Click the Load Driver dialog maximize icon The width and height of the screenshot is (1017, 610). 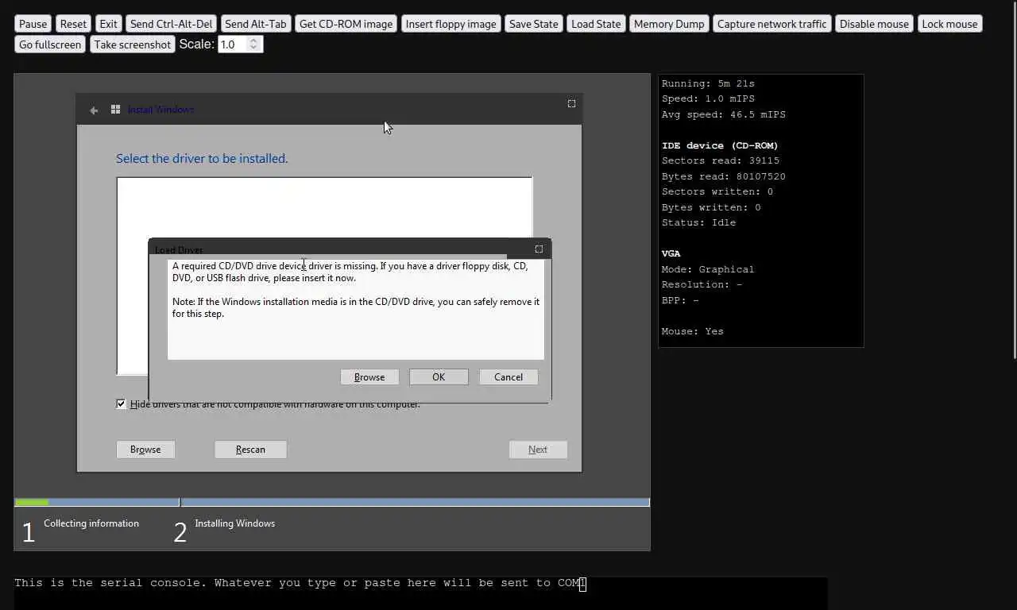[x=539, y=249]
